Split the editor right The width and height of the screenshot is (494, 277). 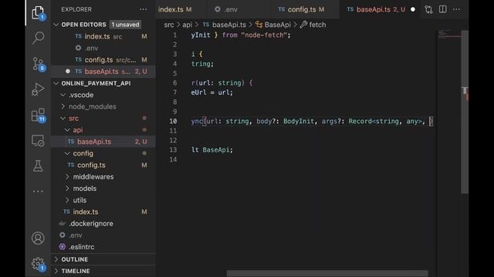(442, 9)
